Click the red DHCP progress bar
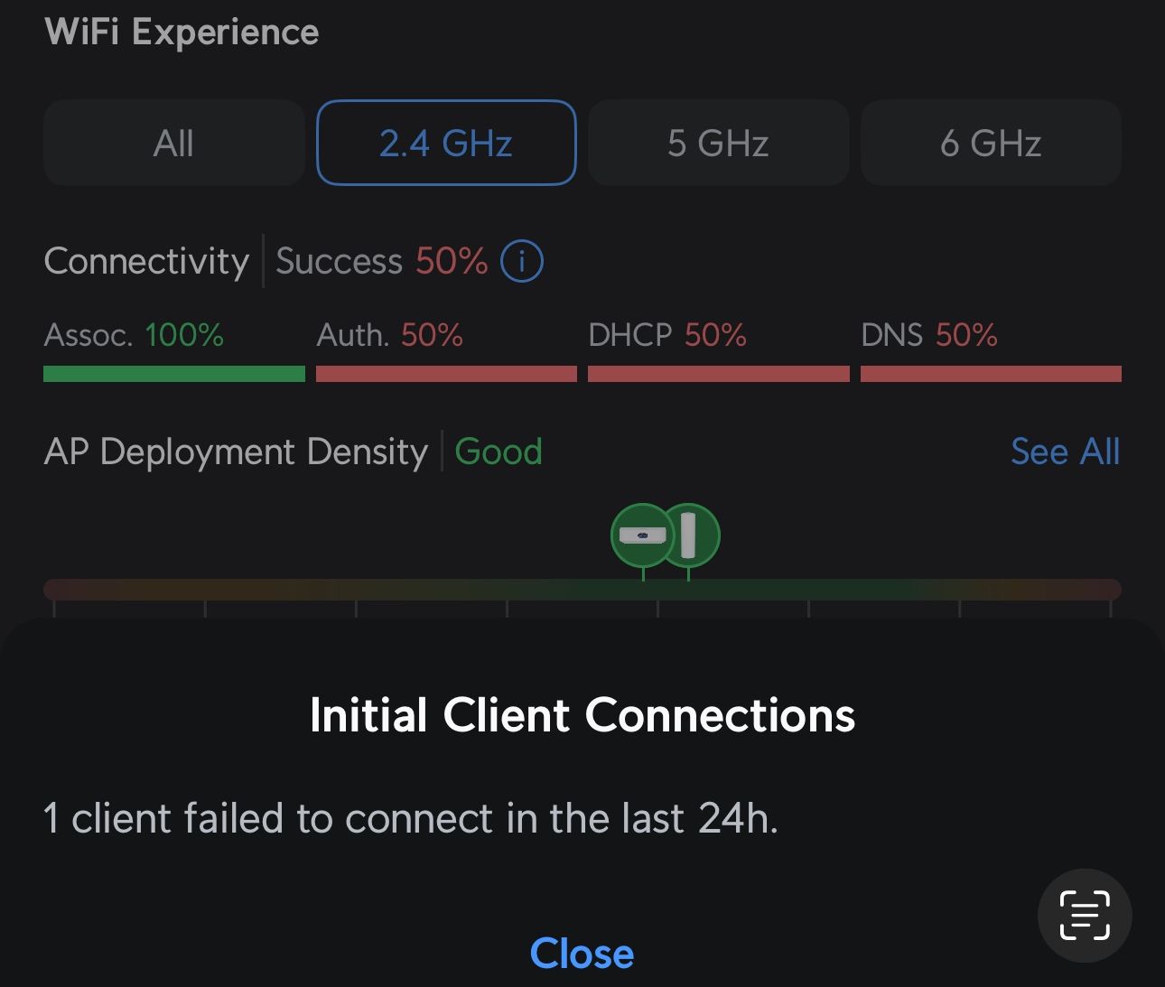The height and width of the screenshot is (987, 1165). tap(718, 374)
